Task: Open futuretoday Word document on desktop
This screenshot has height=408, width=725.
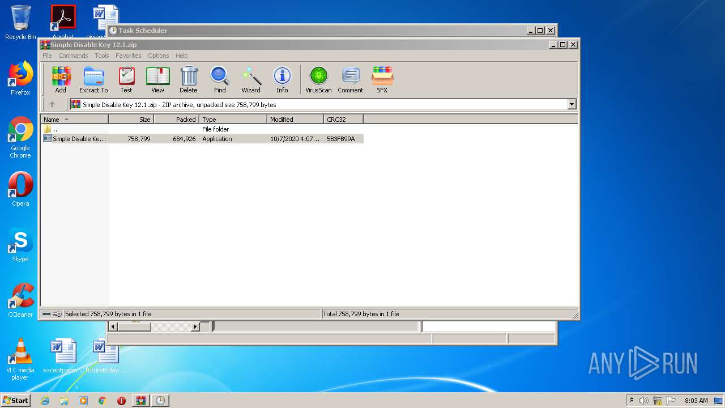Action: point(106,356)
